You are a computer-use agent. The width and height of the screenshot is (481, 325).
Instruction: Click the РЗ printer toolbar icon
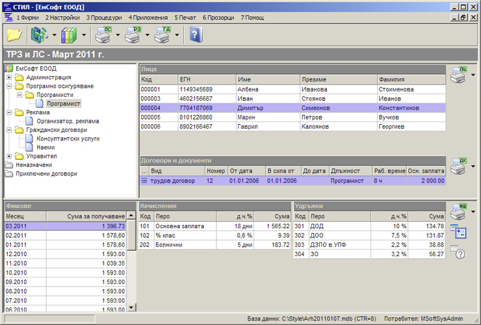point(133,35)
